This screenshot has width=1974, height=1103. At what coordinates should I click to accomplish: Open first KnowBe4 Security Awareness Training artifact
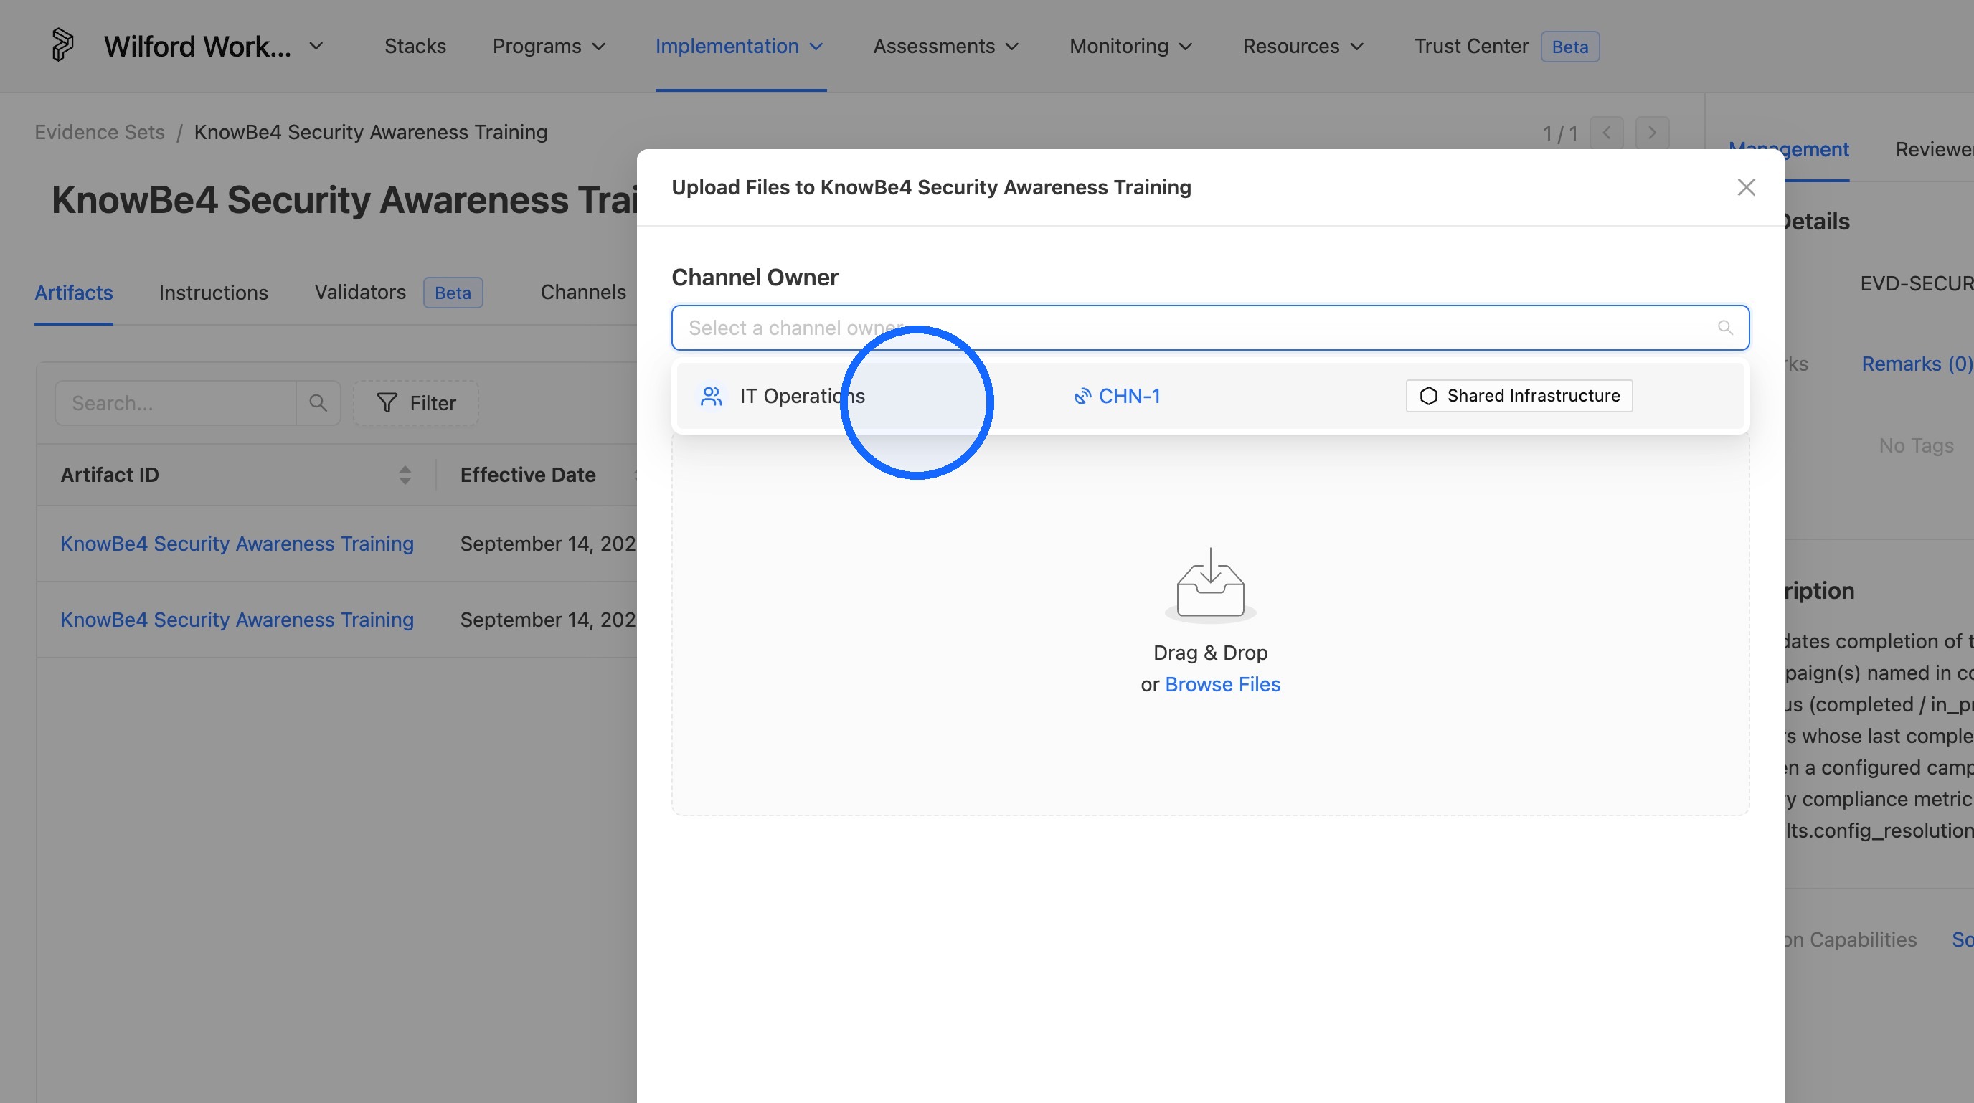(x=237, y=544)
